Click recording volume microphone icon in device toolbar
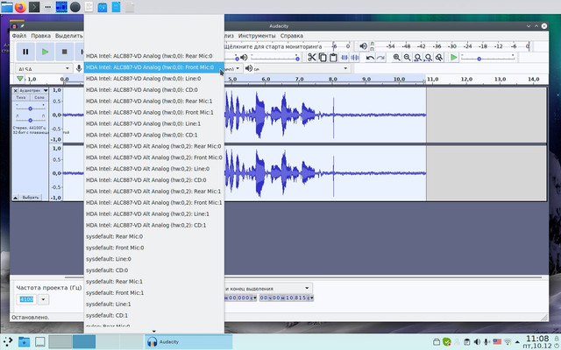This screenshot has height=350, width=561. click(79, 68)
